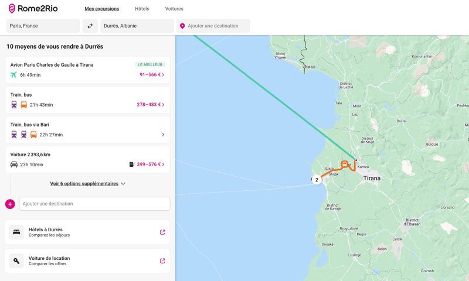469x281 pixels.
Task: Select the Train, bus via Bari title
Action: pos(30,125)
